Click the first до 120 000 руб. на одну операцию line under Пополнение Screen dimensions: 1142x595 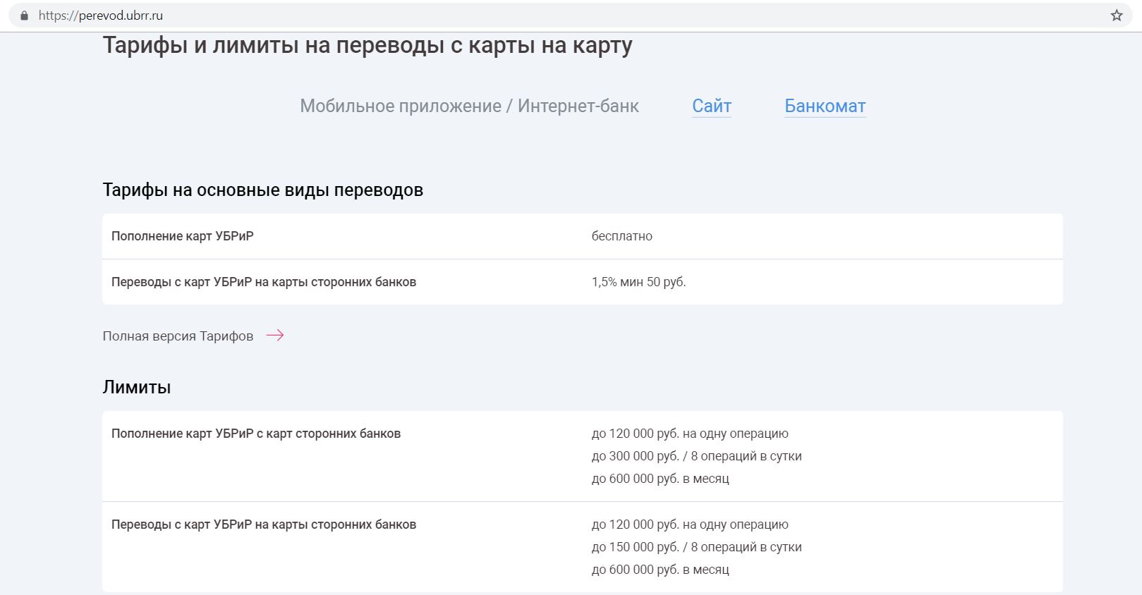tap(690, 434)
